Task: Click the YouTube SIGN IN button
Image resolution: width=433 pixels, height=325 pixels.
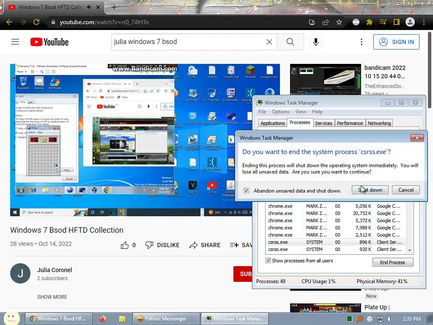Action: click(x=396, y=42)
